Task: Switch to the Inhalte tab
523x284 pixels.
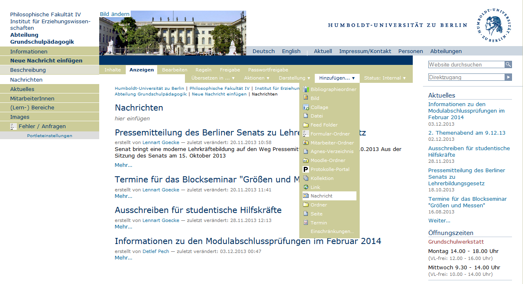Action: [113, 70]
